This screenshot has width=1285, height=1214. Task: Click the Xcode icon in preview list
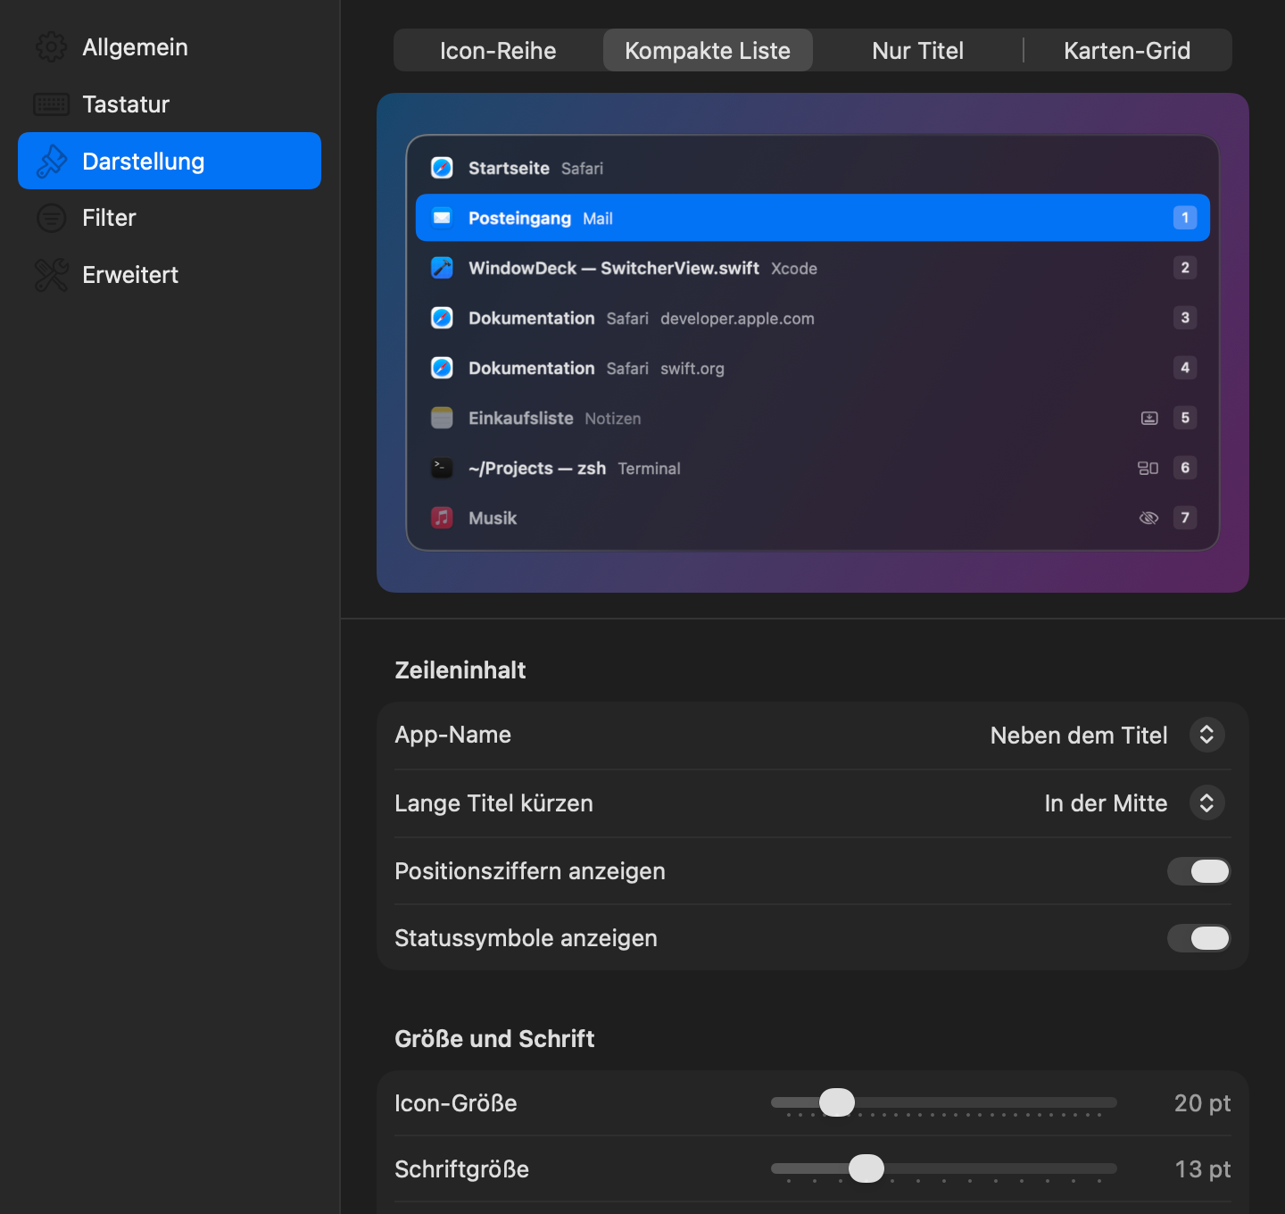pyautogui.click(x=442, y=268)
